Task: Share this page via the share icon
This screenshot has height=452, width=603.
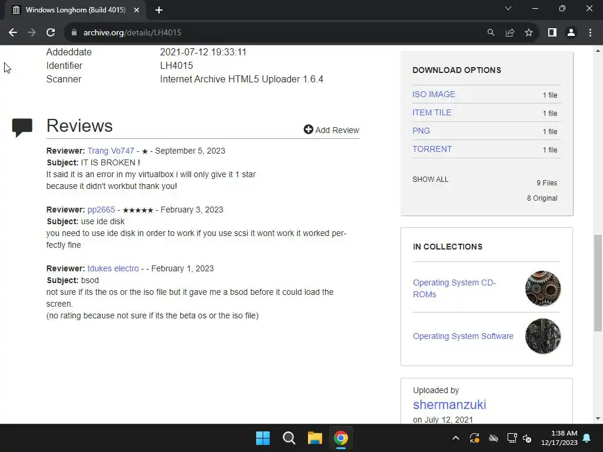Action: pyautogui.click(x=510, y=33)
